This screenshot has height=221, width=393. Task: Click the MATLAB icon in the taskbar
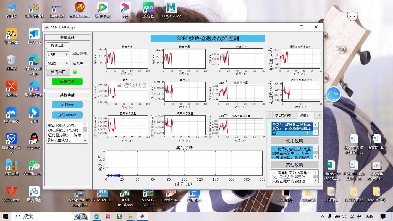(x=142, y=216)
